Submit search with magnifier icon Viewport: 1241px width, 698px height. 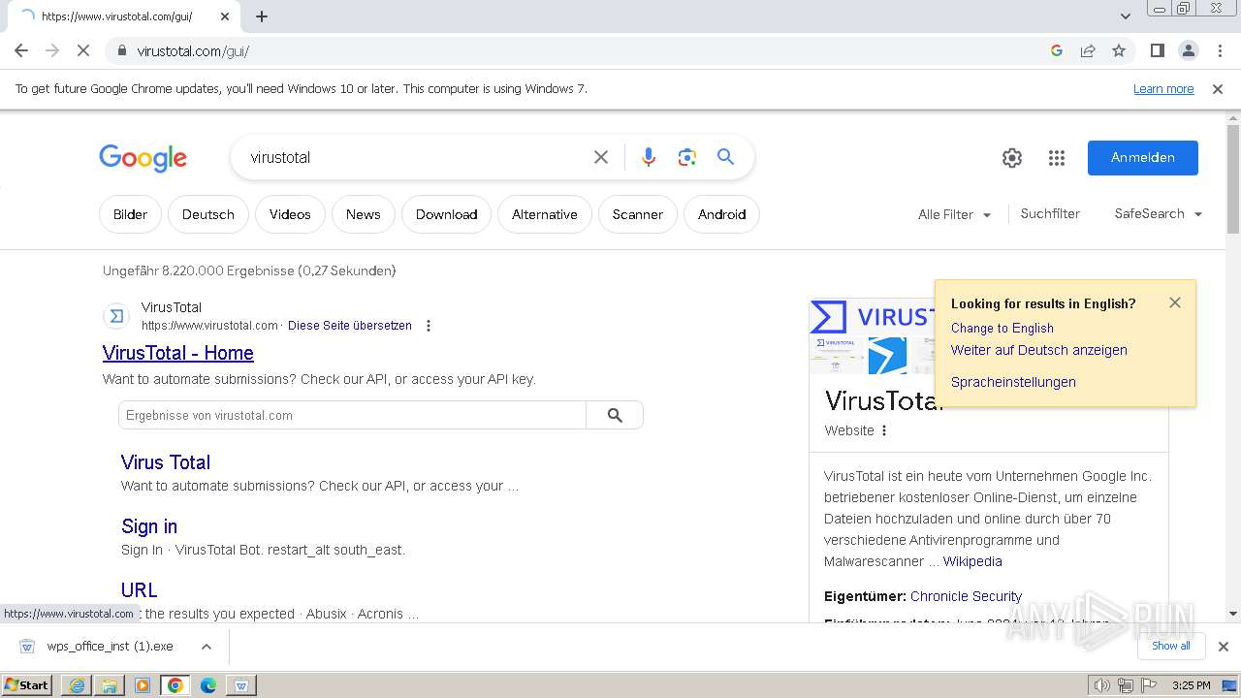pos(726,157)
